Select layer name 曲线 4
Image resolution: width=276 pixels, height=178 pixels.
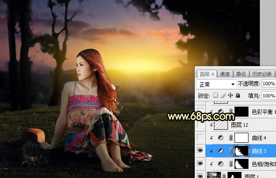click(x=259, y=138)
